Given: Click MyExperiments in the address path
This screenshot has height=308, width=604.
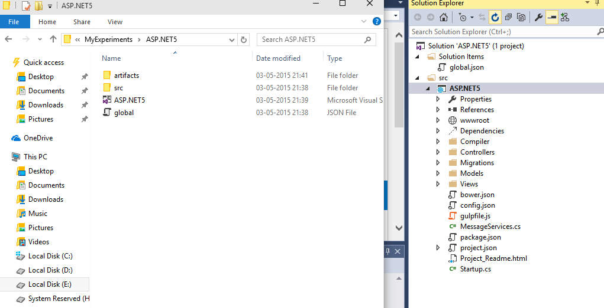Looking at the screenshot, I should point(108,40).
